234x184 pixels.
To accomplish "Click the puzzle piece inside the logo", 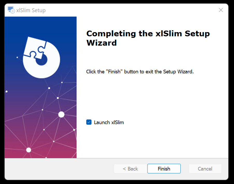I will coord(35,48).
